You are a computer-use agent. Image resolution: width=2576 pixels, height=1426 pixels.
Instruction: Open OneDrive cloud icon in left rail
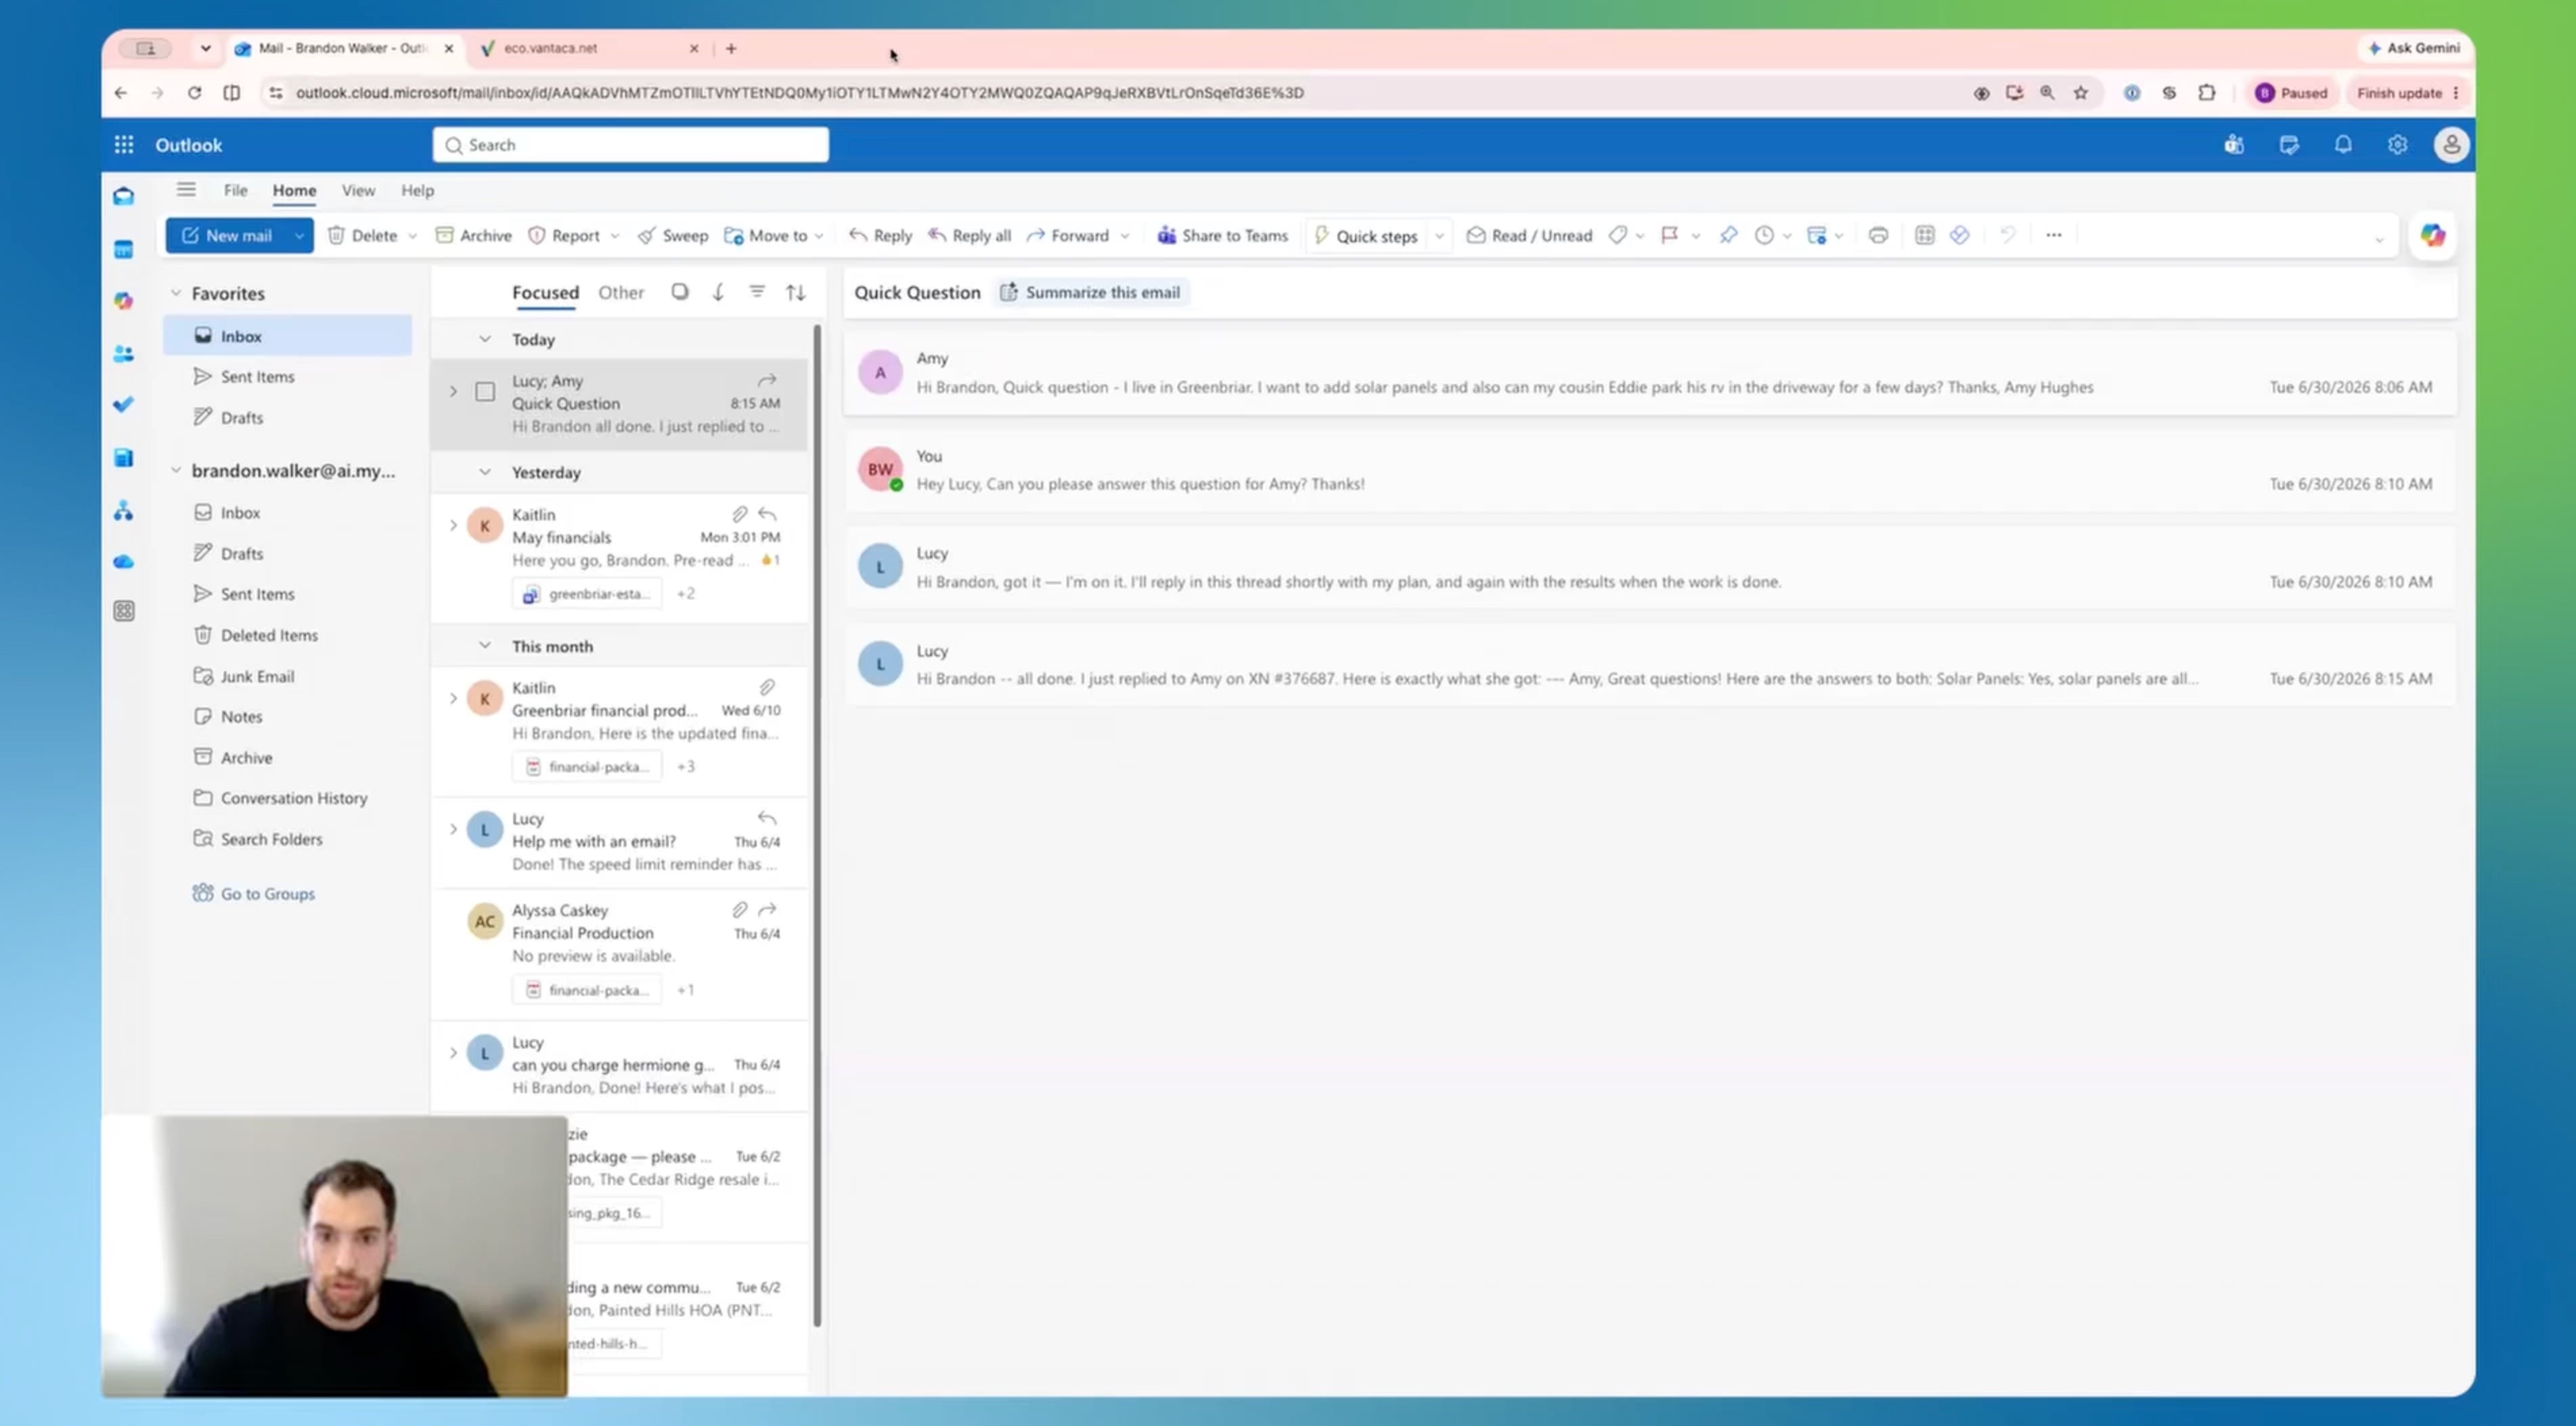[124, 561]
